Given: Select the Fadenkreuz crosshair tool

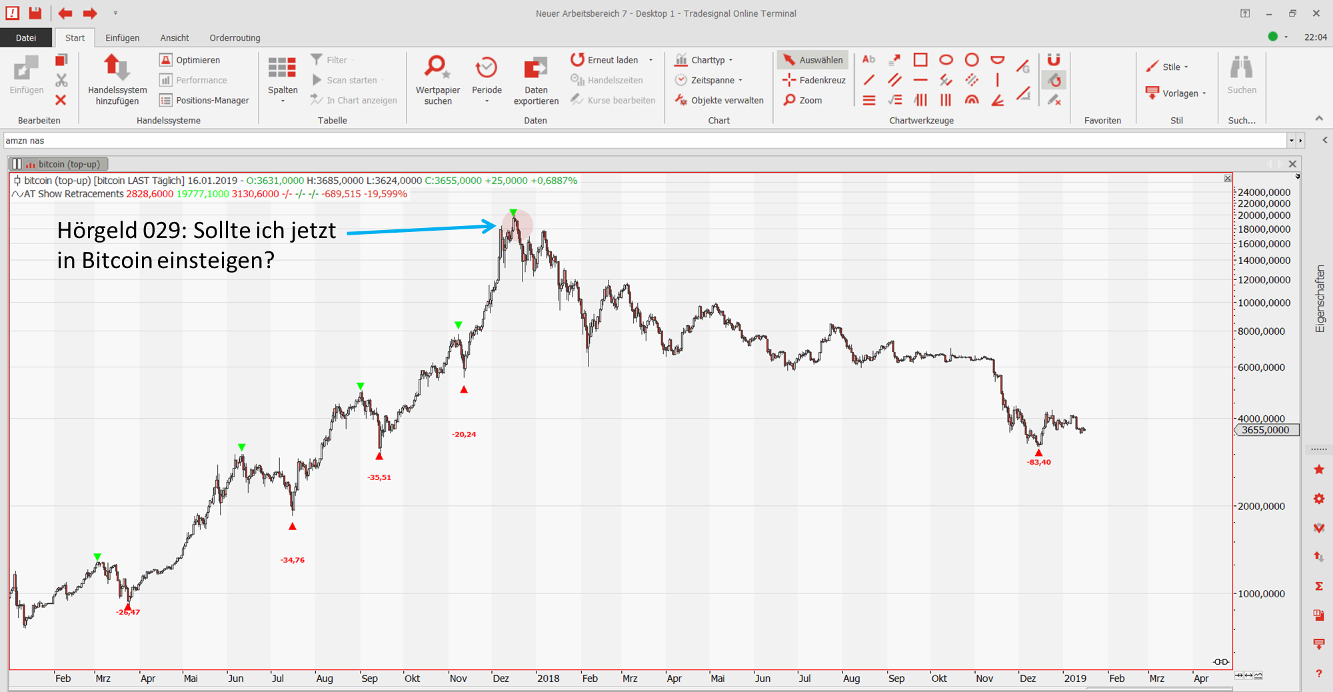Looking at the screenshot, I should pyautogui.click(x=814, y=80).
